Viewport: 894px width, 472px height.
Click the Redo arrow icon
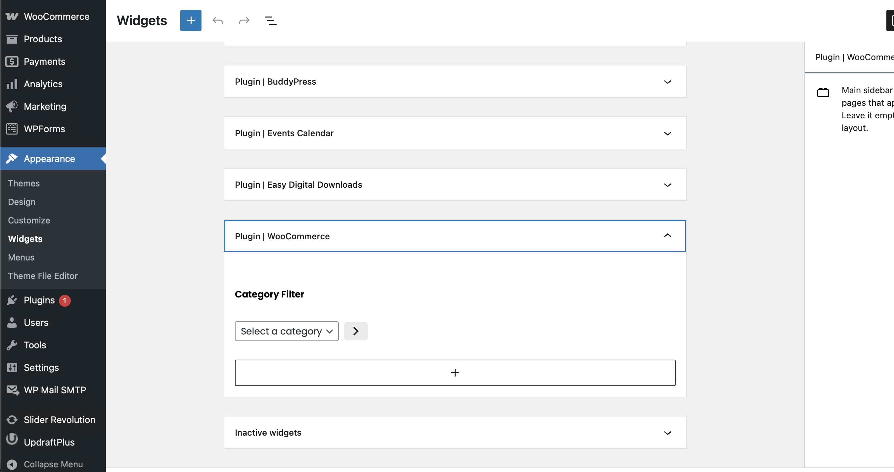pos(244,20)
